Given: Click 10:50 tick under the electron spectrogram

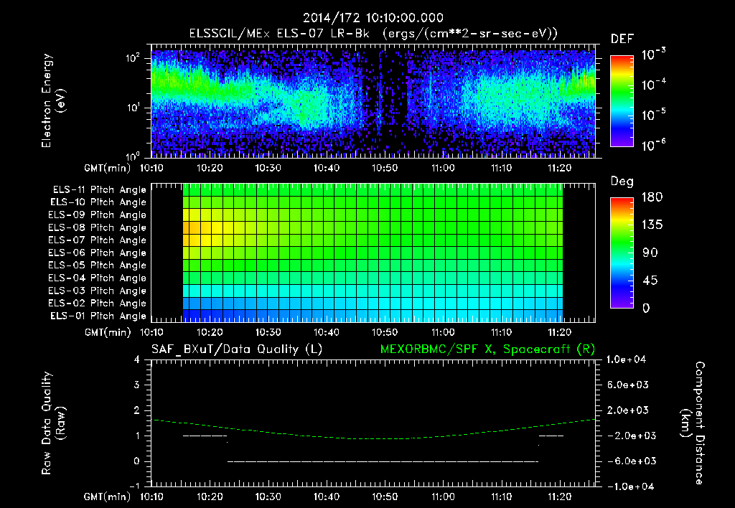Looking at the screenshot, I should tap(385, 168).
